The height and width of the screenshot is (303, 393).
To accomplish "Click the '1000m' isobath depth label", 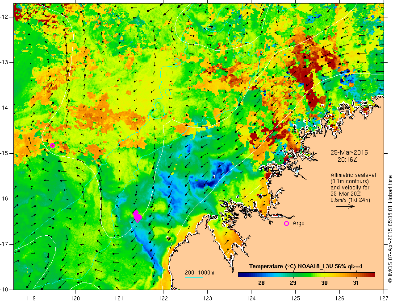I will [206, 273].
